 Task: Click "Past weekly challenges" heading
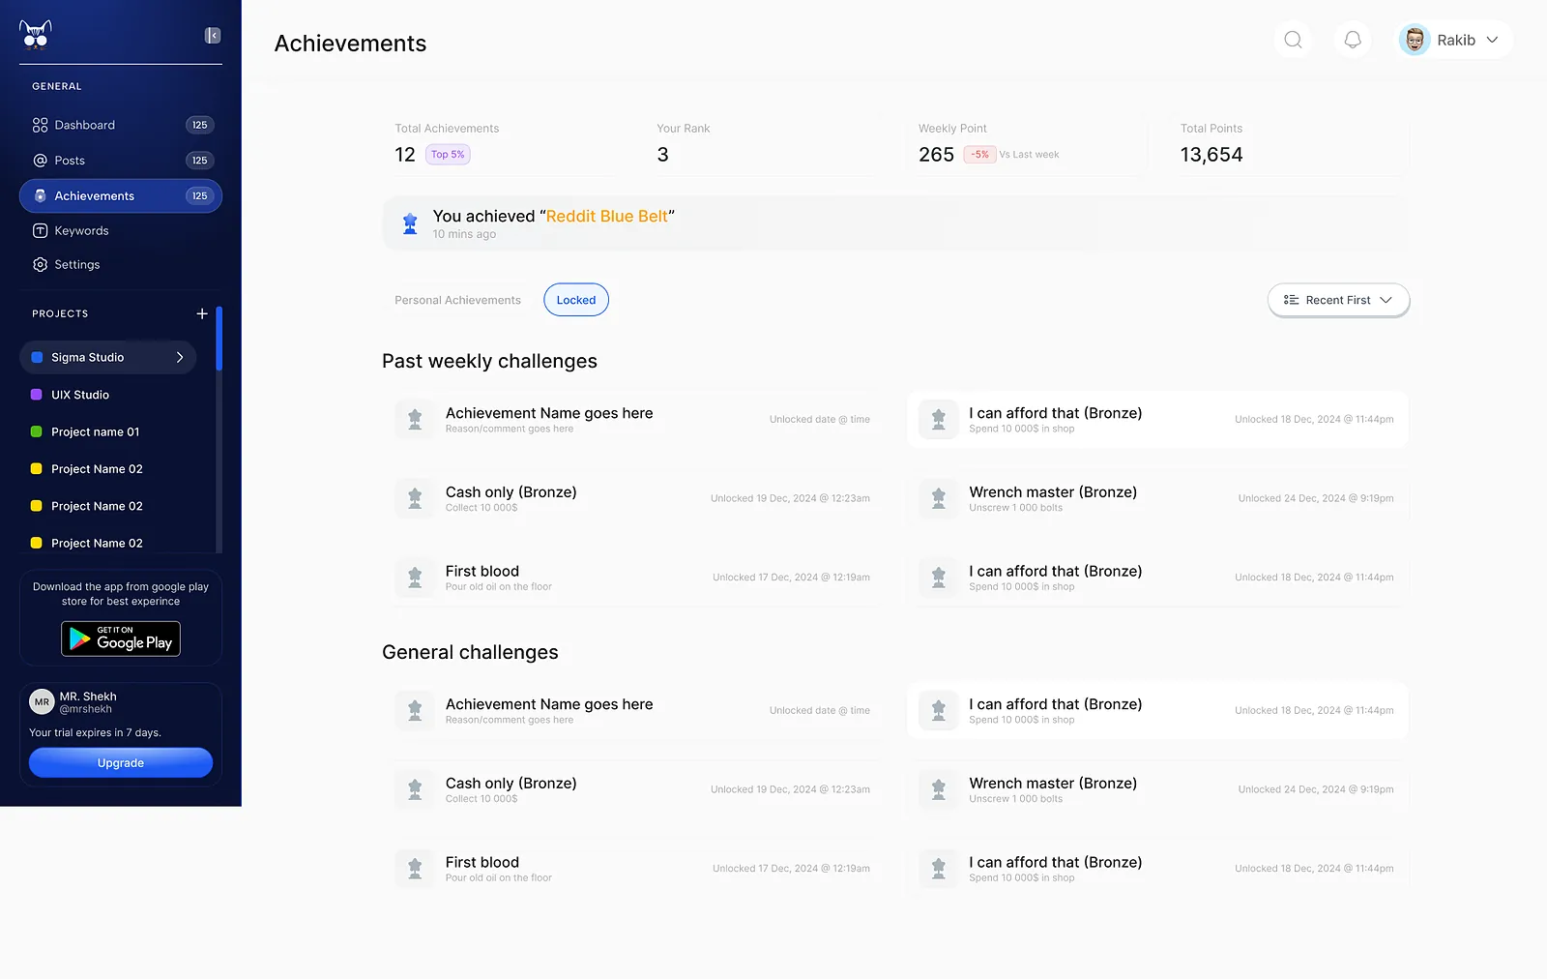pyautogui.click(x=489, y=361)
